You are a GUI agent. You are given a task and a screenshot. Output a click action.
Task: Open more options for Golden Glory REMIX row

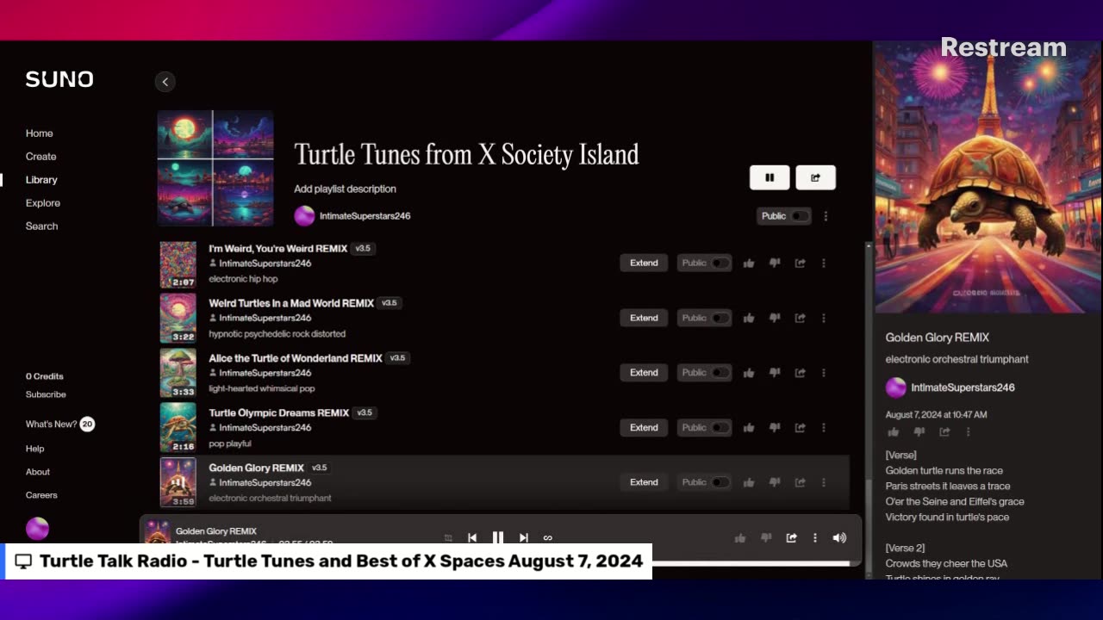click(824, 482)
